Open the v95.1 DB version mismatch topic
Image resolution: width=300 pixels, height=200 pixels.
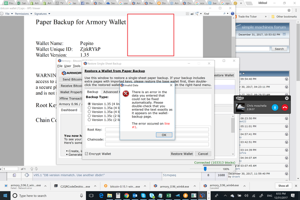(69, 175)
